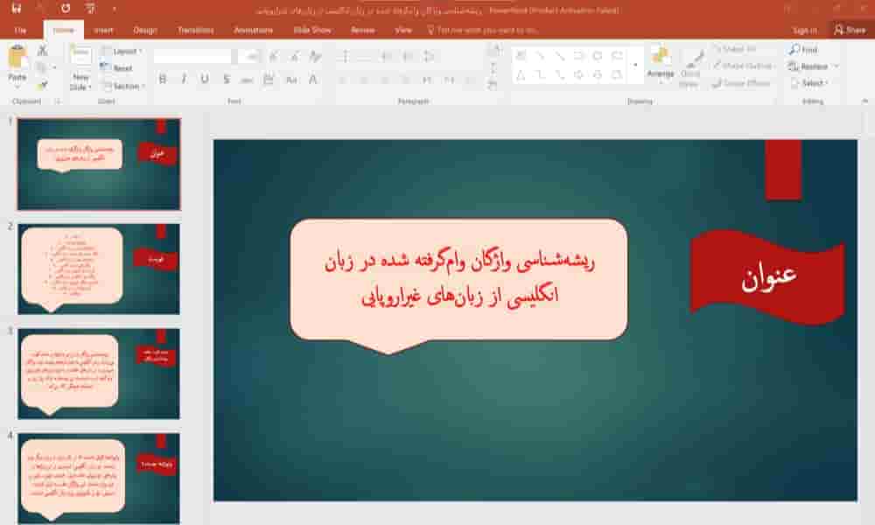This screenshot has height=525, width=875.
Task: Click the Paste clipboard icon
Action: point(17,59)
